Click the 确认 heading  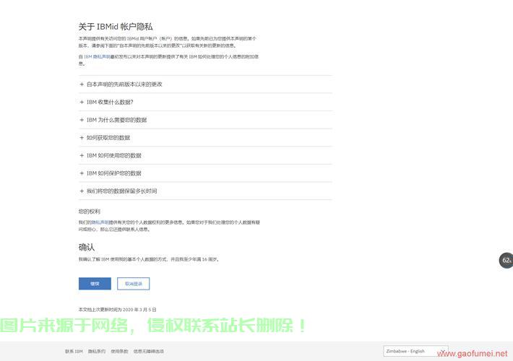(87, 247)
